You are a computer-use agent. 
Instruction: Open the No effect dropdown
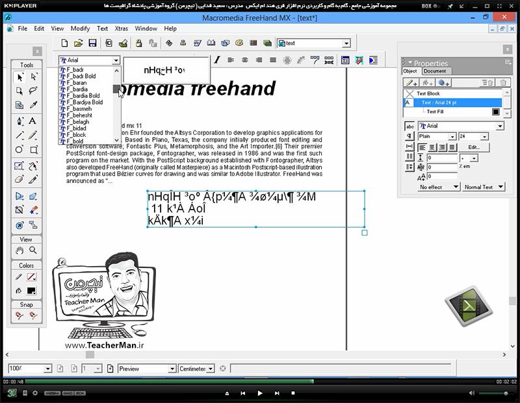(456, 187)
